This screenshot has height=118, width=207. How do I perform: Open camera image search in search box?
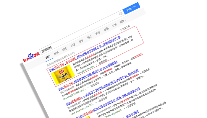click(x=121, y=14)
